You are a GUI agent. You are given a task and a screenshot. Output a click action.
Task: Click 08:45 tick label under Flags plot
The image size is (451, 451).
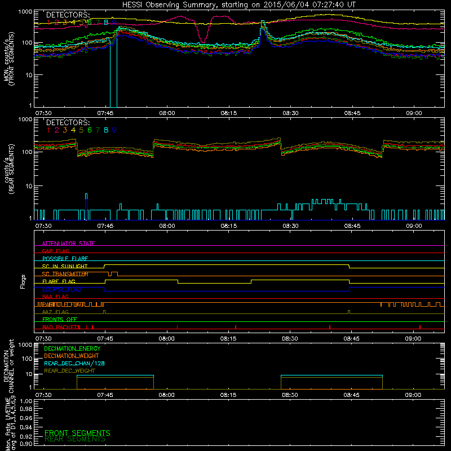(x=351, y=339)
